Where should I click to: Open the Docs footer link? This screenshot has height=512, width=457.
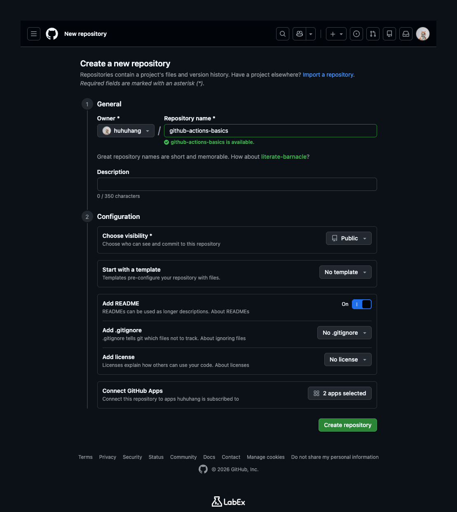click(209, 457)
